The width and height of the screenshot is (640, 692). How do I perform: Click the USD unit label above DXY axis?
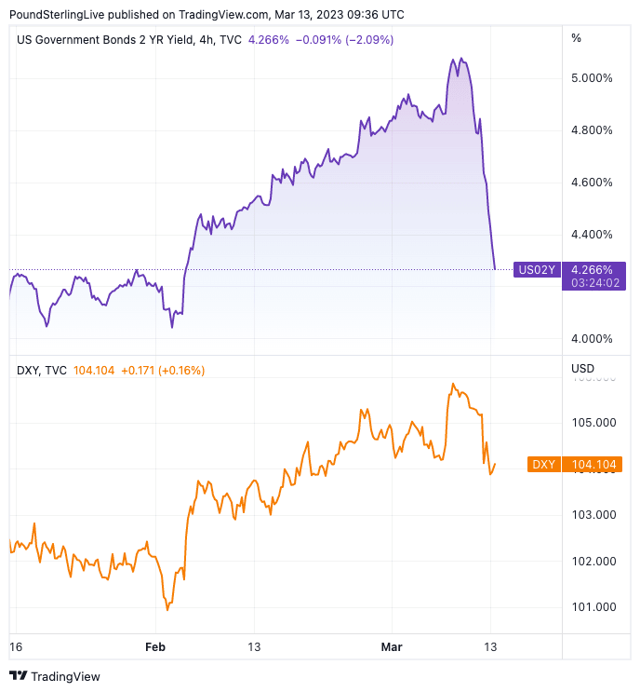pos(582,369)
